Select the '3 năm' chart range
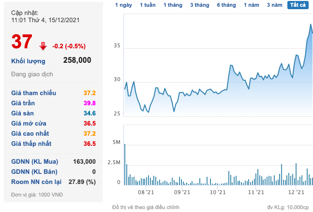The width and height of the screenshot is (313, 212). (x=275, y=5)
